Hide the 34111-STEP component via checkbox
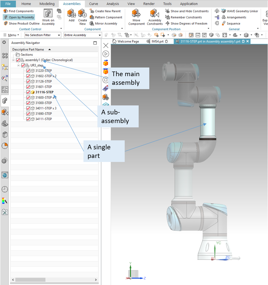Screen dimensions: 268x285 tap(28, 119)
